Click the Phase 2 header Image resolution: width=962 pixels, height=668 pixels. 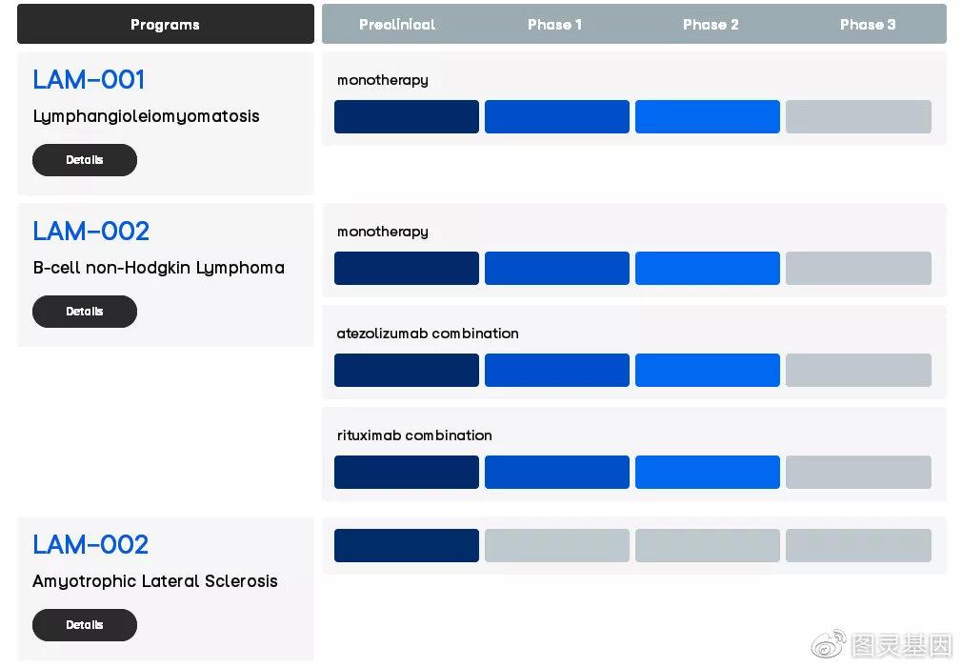[x=711, y=25]
